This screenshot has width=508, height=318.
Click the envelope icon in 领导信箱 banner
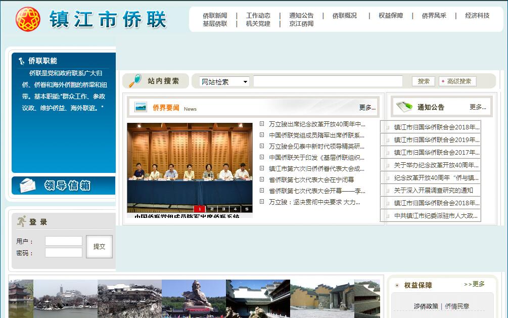28,186
